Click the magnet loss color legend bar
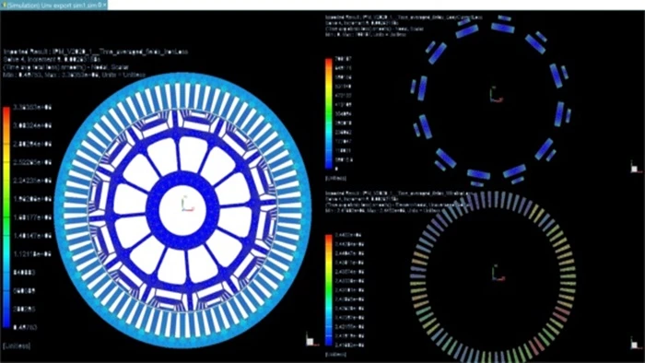The image size is (645, 363). [x=329, y=114]
